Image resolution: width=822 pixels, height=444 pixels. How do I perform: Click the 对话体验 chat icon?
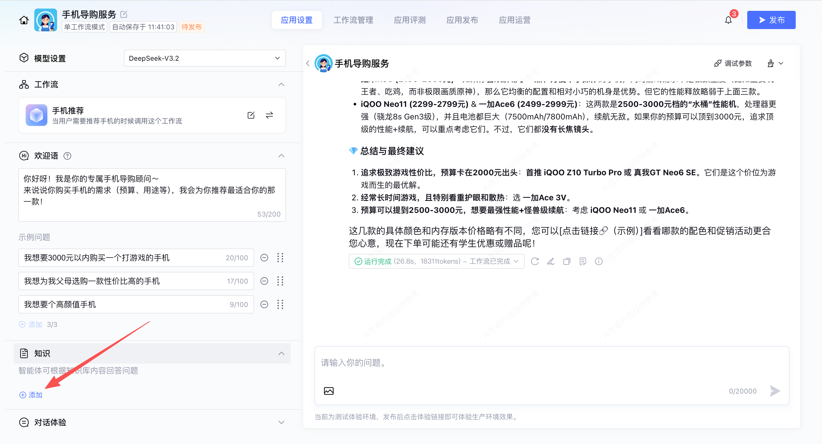pos(24,422)
